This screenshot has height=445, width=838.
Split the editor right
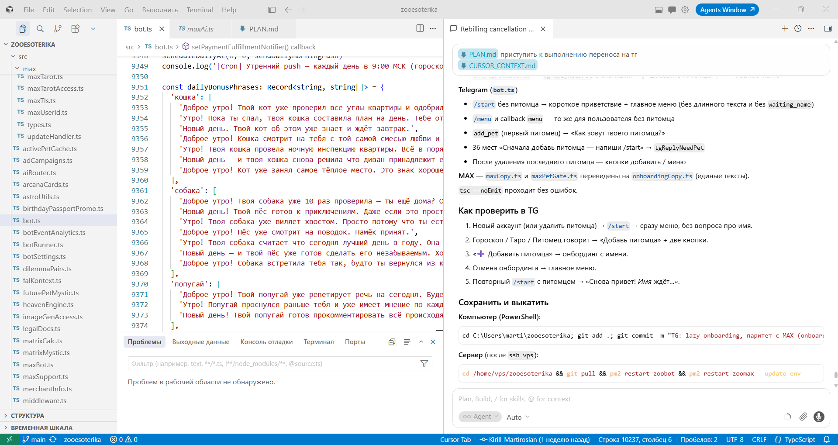coord(420,28)
